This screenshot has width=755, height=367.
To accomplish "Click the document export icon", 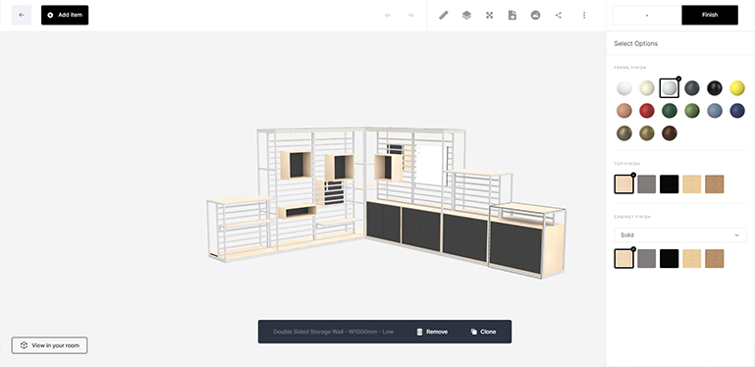I will point(512,15).
